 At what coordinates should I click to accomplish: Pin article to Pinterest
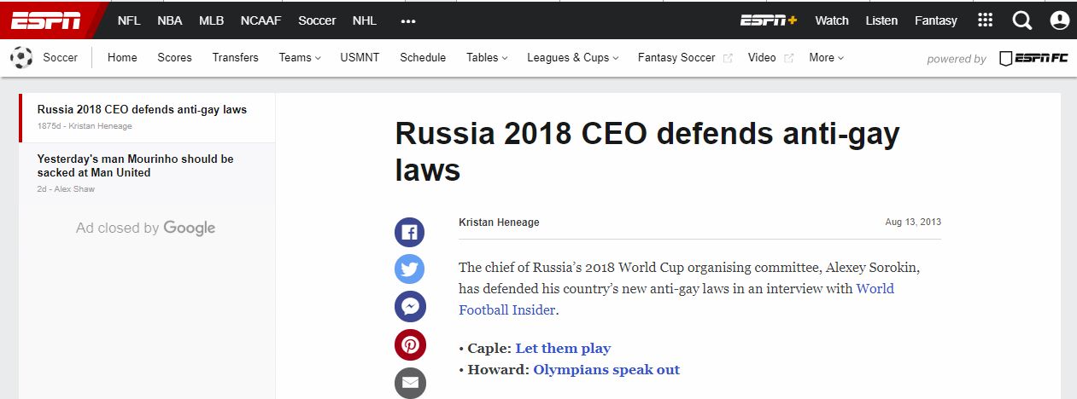tap(409, 344)
